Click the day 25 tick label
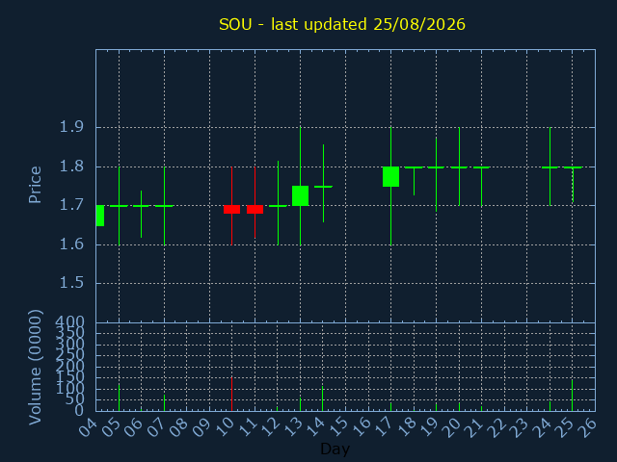The height and width of the screenshot is (462, 617). click(x=564, y=427)
